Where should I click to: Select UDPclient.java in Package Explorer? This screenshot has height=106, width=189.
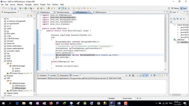[x=20, y=86]
